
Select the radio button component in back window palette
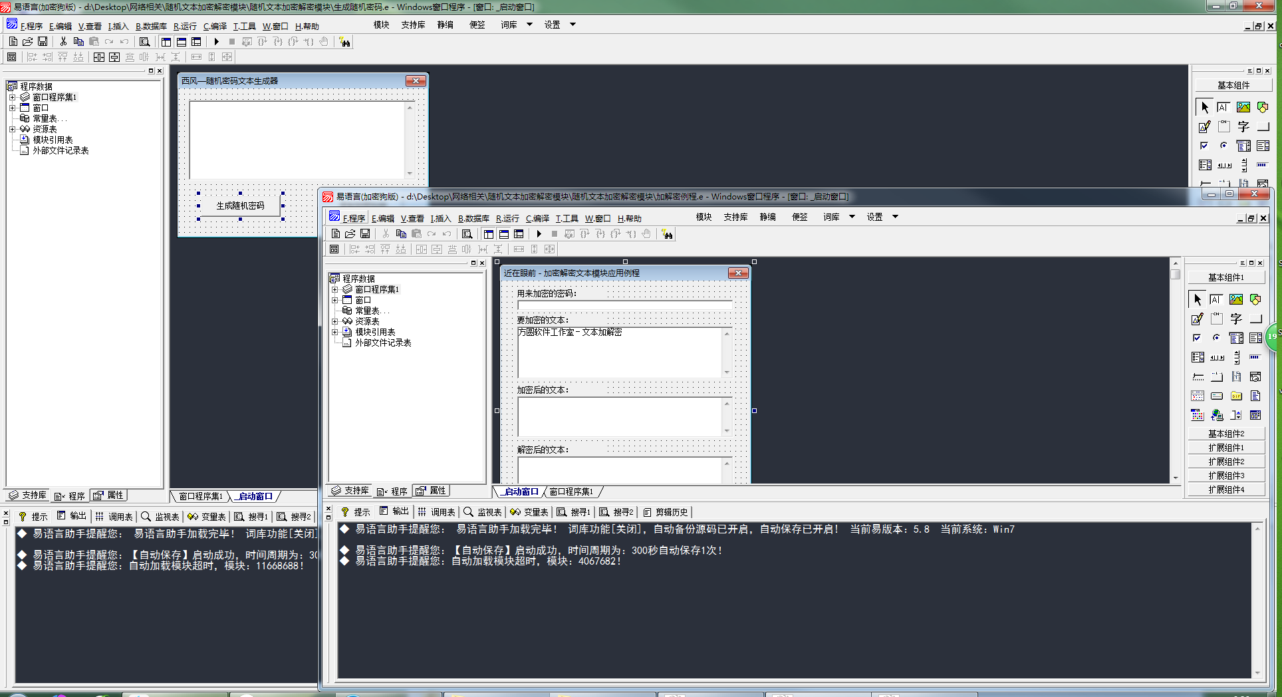(1224, 146)
